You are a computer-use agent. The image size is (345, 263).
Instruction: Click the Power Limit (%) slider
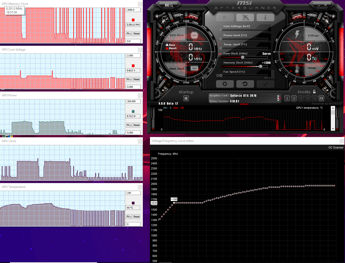click(x=244, y=39)
